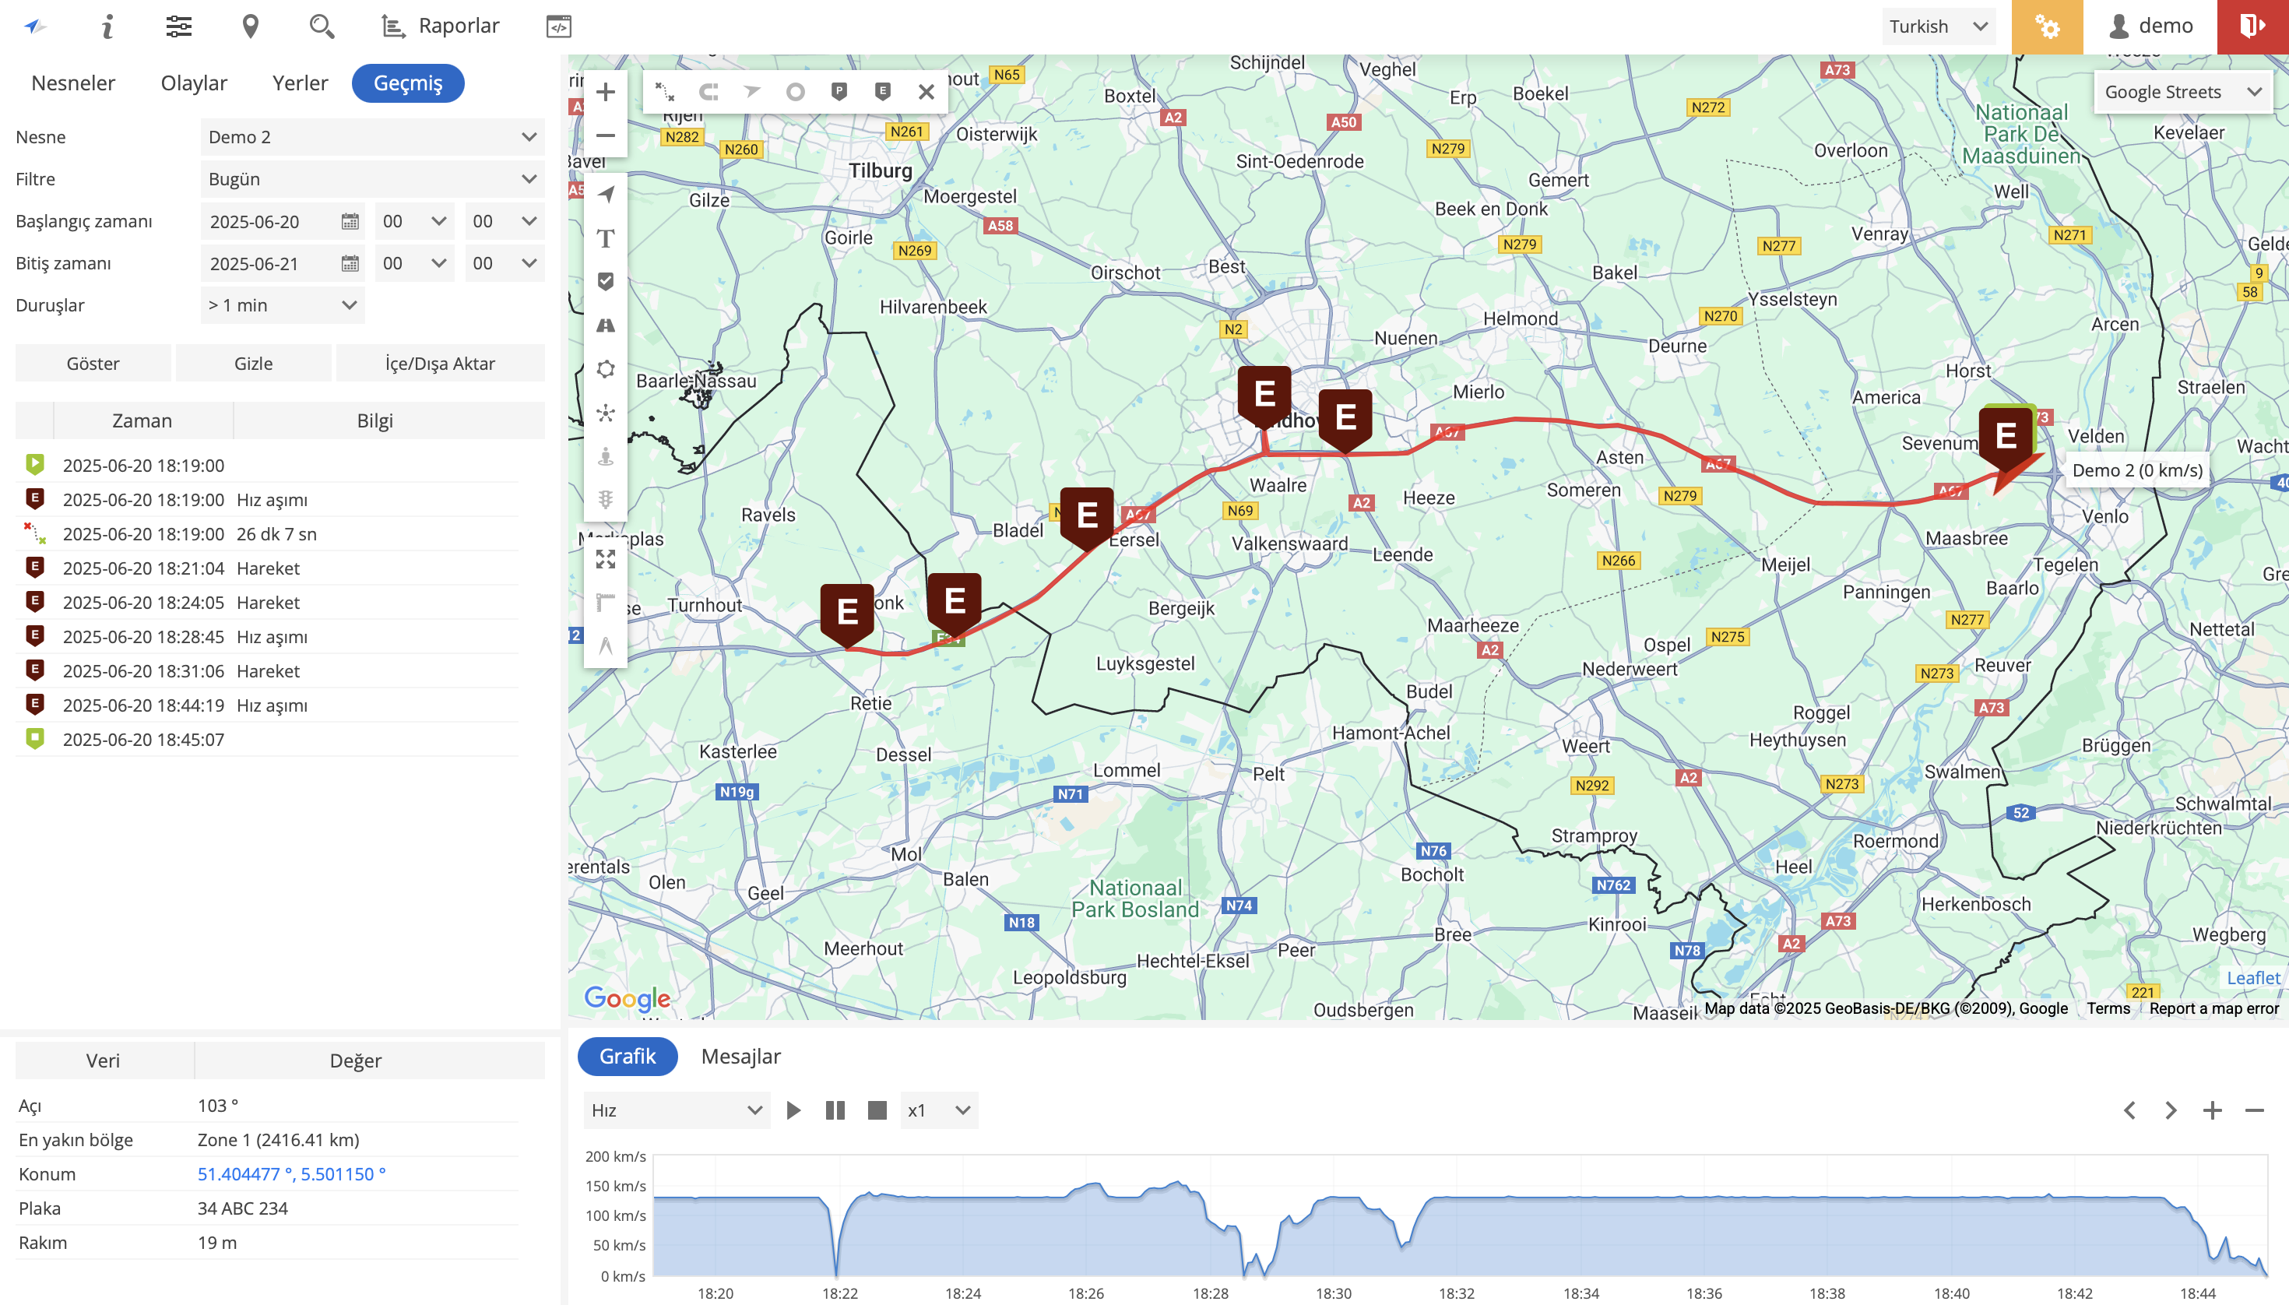Click the fit-to-bounds map icon

click(x=606, y=559)
